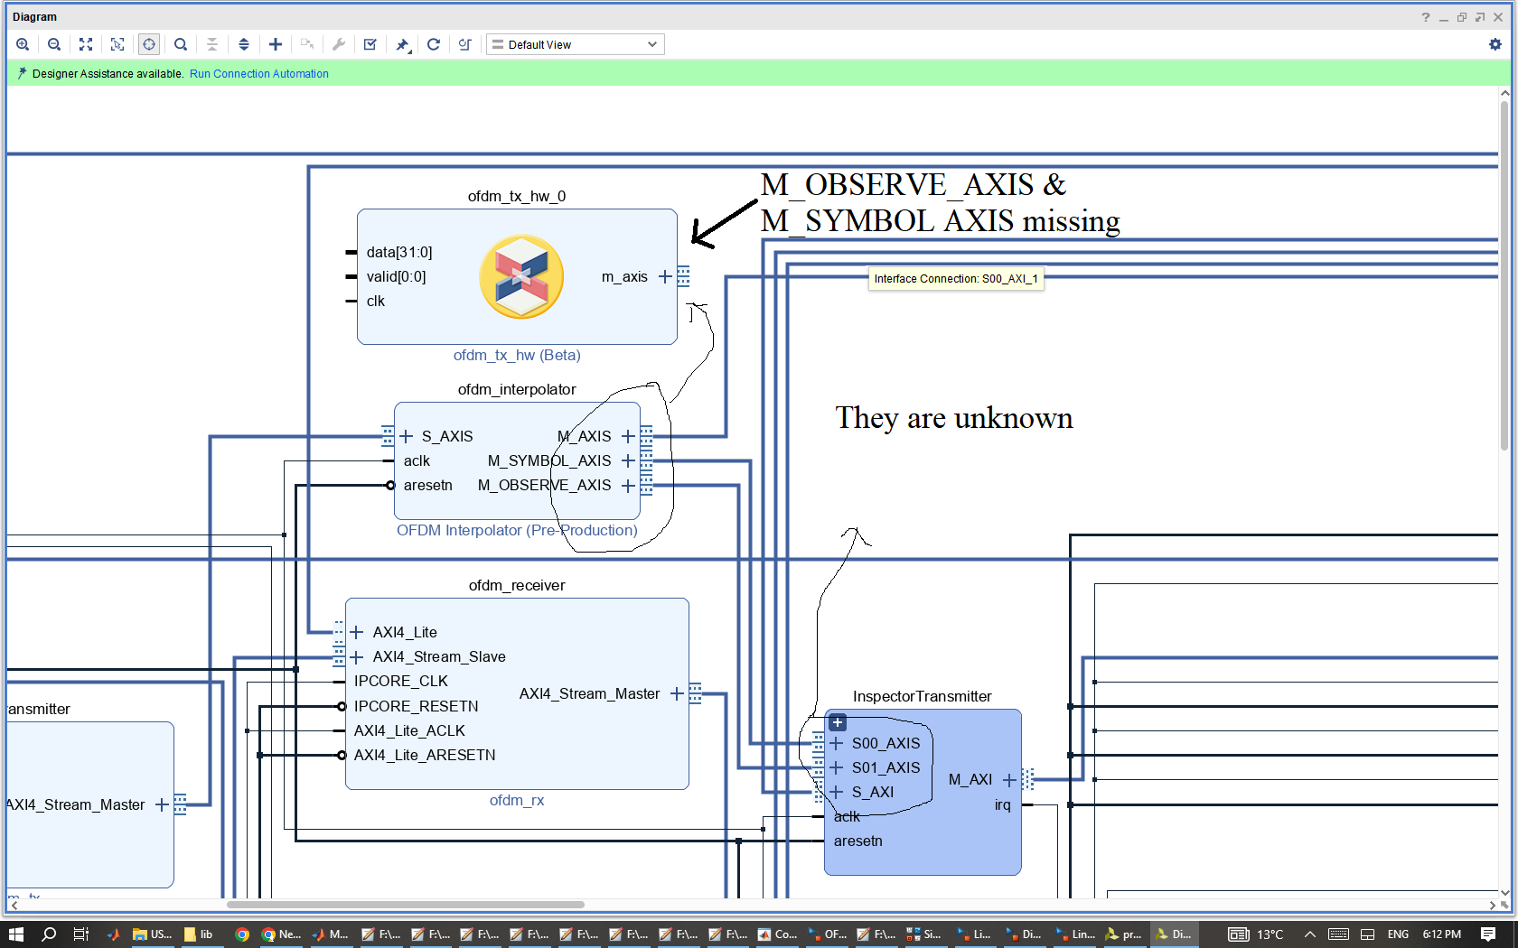Viewport: 1518px width, 948px height.
Task: Add IP with the plus icon
Action: [276, 44]
